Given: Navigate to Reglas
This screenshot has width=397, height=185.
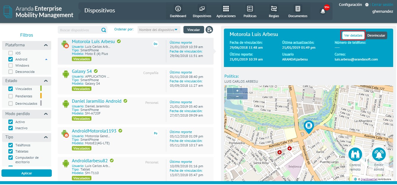Looking at the screenshot, I should pyautogui.click(x=274, y=12).
